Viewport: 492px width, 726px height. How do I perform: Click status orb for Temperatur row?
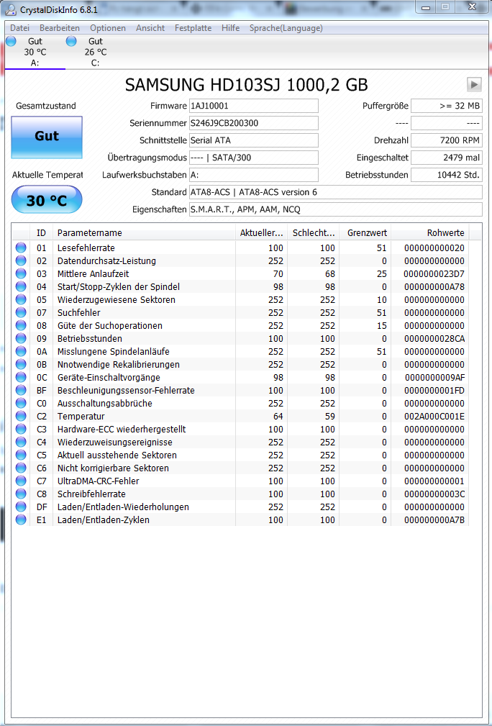20,417
